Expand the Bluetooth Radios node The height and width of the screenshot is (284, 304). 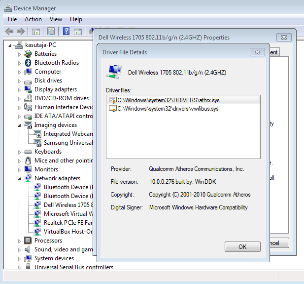pyautogui.click(x=19, y=63)
